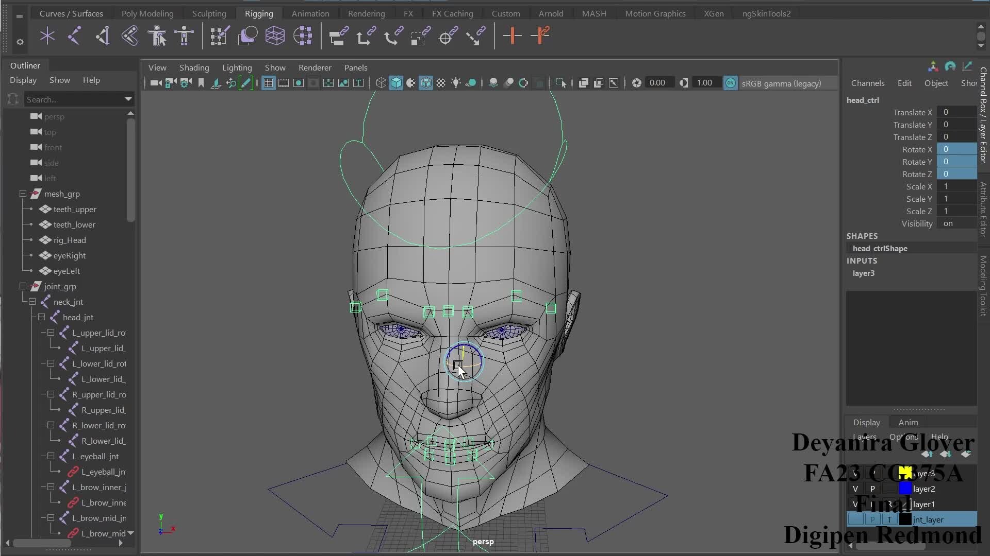Click the Rotate X value field in the Channel Box
The height and width of the screenshot is (556, 990).
coord(956,149)
